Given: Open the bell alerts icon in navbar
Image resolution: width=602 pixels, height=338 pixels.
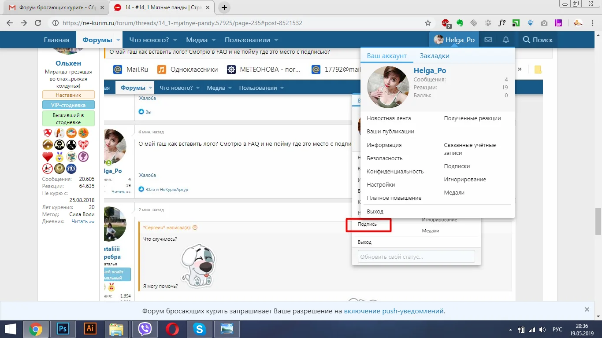Looking at the screenshot, I should pyautogui.click(x=506, y=40).
